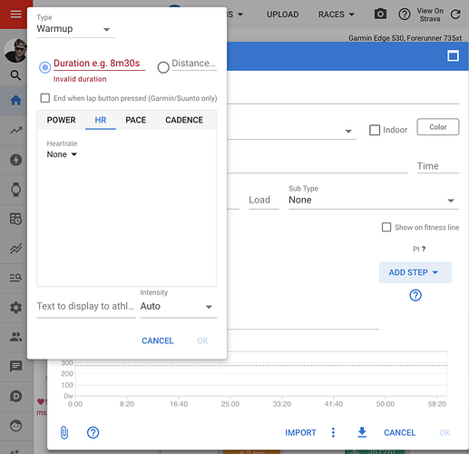Switch to the CADENCE tab
The width and height of the screenshot is (469, 454).
tap(184, 120)
